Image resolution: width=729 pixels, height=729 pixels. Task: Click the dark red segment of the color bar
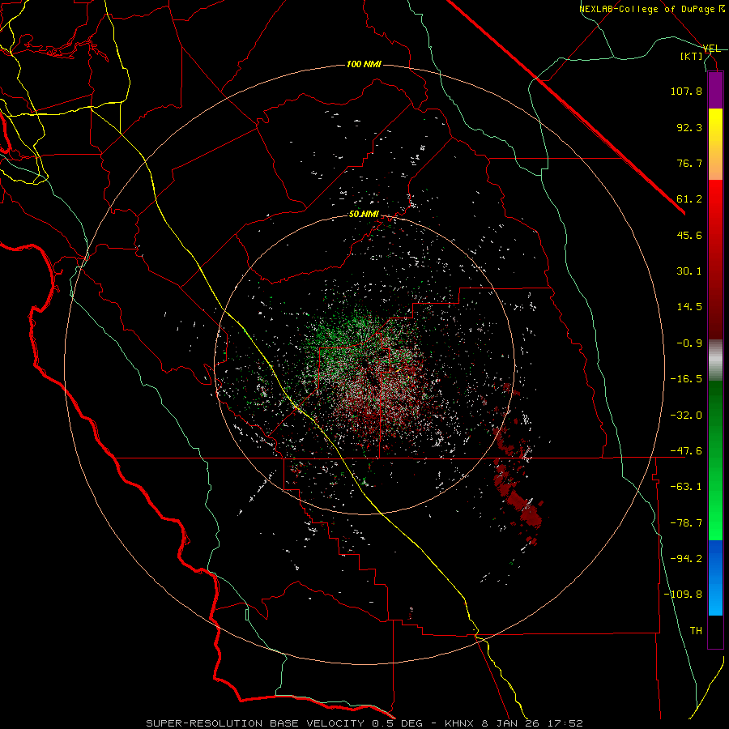[x=715, y=259]
